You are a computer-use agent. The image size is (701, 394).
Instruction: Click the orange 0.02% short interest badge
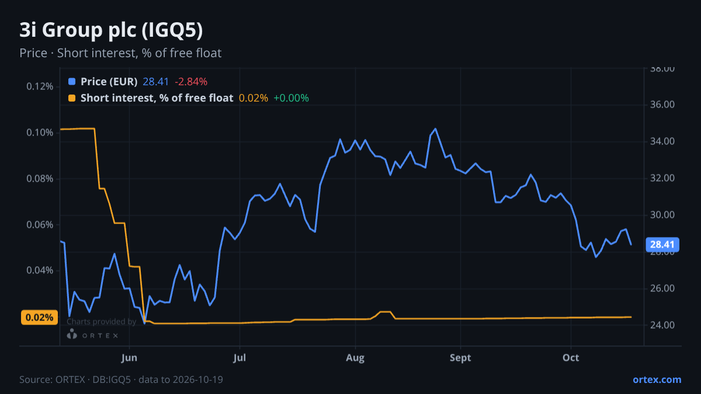pos(40,318)
